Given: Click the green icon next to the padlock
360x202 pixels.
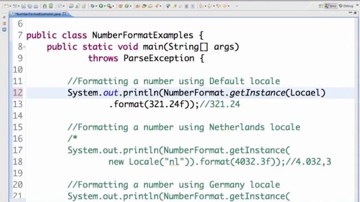Looking at the screenshot, I should pos(51,6).
